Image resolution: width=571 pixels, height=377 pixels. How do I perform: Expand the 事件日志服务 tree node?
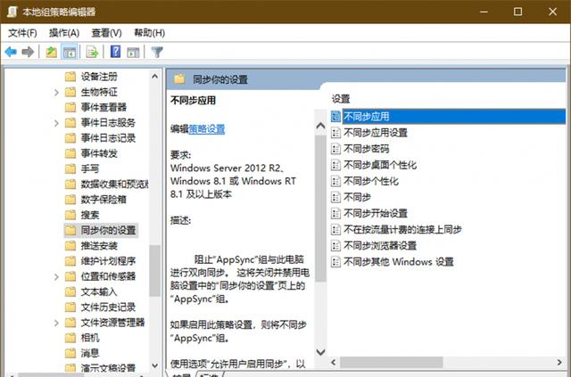[56, 123]
